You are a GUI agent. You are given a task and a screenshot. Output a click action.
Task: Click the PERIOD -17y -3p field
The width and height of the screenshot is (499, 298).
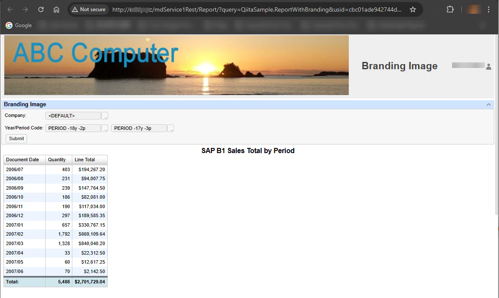139,128
